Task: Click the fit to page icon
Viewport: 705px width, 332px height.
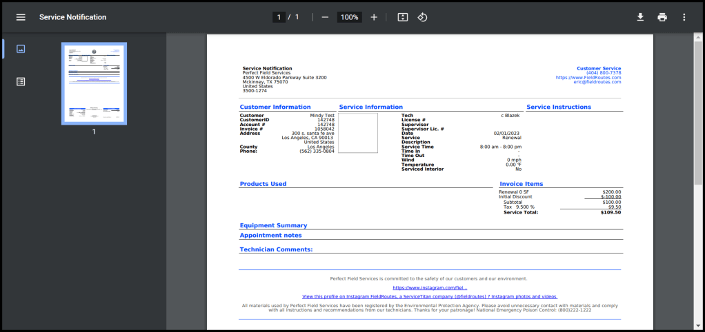Action: click(x=403, y=17)
